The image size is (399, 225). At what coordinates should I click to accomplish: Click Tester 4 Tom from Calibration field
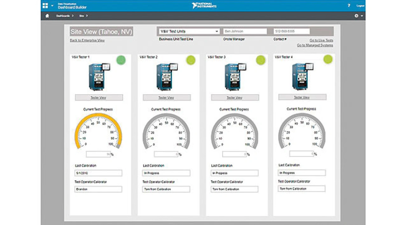click(x=301, y=188)
